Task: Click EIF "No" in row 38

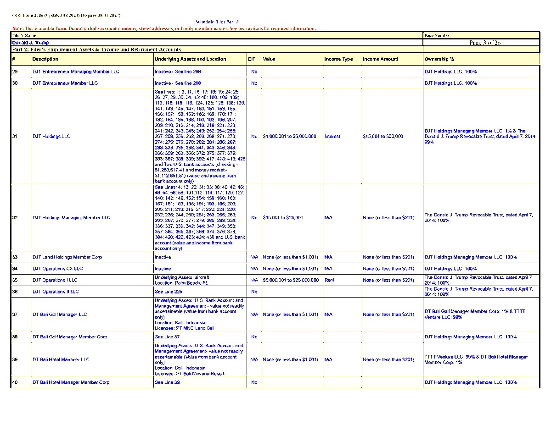Action: point(254,337)
